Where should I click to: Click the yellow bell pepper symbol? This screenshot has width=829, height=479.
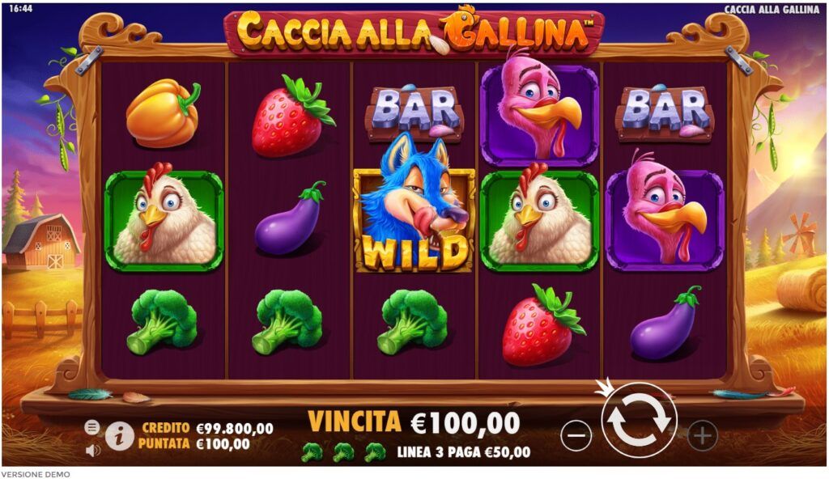[164, 112]
